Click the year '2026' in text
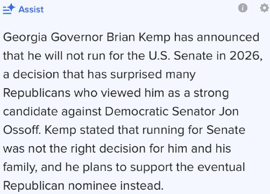 pos(245,56)
